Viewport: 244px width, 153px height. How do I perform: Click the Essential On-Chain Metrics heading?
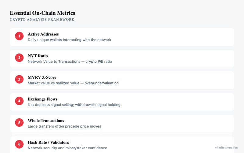click(42, 13)
